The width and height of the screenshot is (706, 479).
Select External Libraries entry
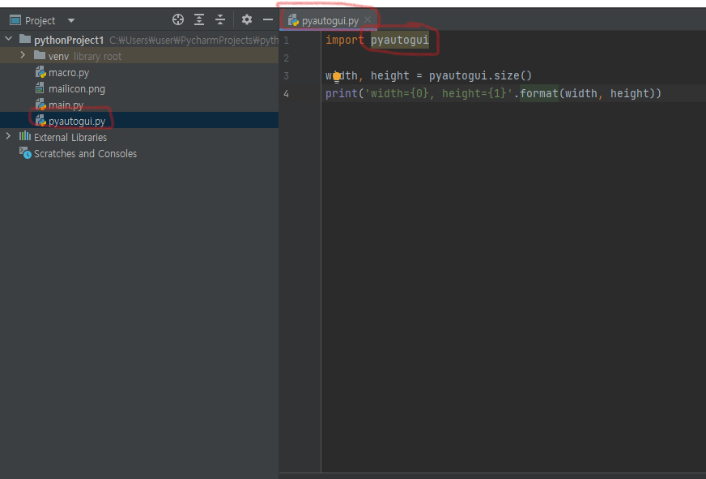[70, 138]
